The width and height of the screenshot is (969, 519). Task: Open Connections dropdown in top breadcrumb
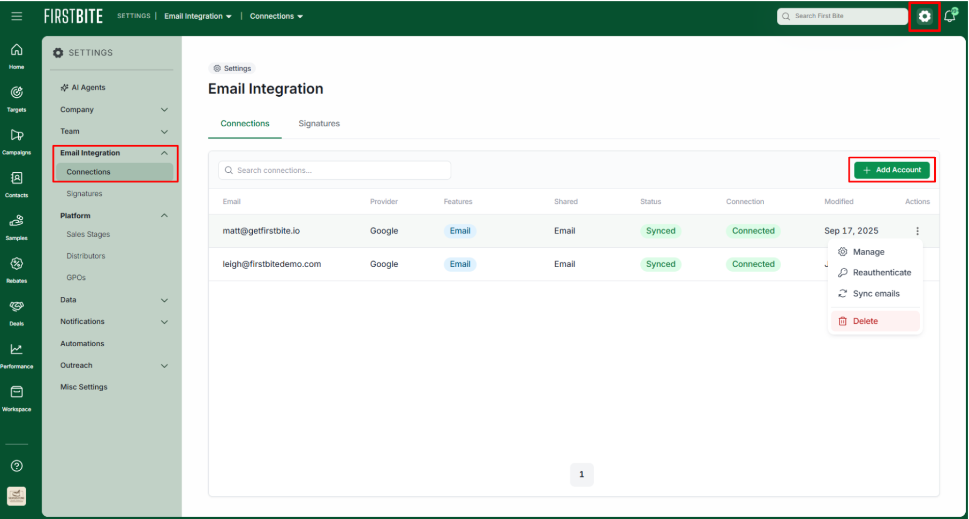click(x=276, y=16)
